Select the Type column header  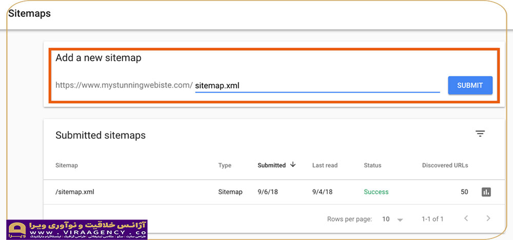(225, 165)
